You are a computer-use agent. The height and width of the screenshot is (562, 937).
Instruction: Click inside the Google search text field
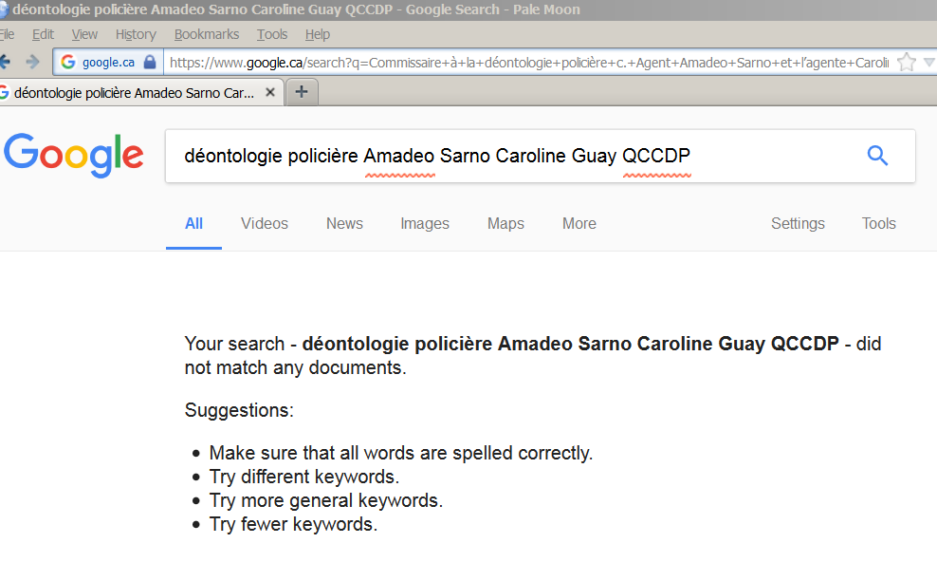[x=512, y=156]
